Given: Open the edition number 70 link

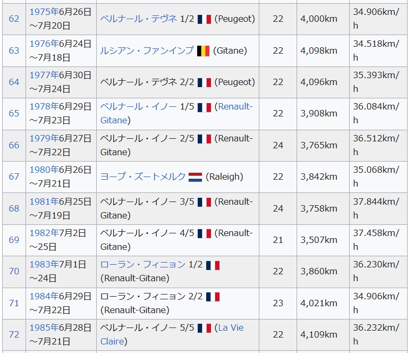Looking at the screenshot, I should pos(14,271).
